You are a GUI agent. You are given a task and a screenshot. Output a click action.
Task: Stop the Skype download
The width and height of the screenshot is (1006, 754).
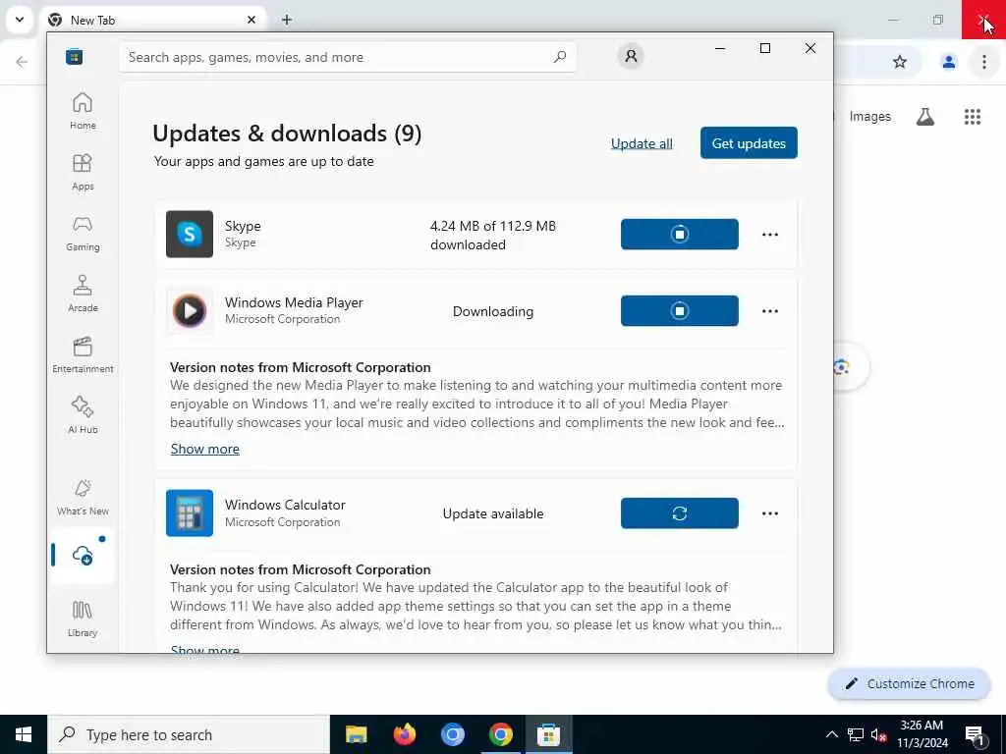[x=680, y=234]
